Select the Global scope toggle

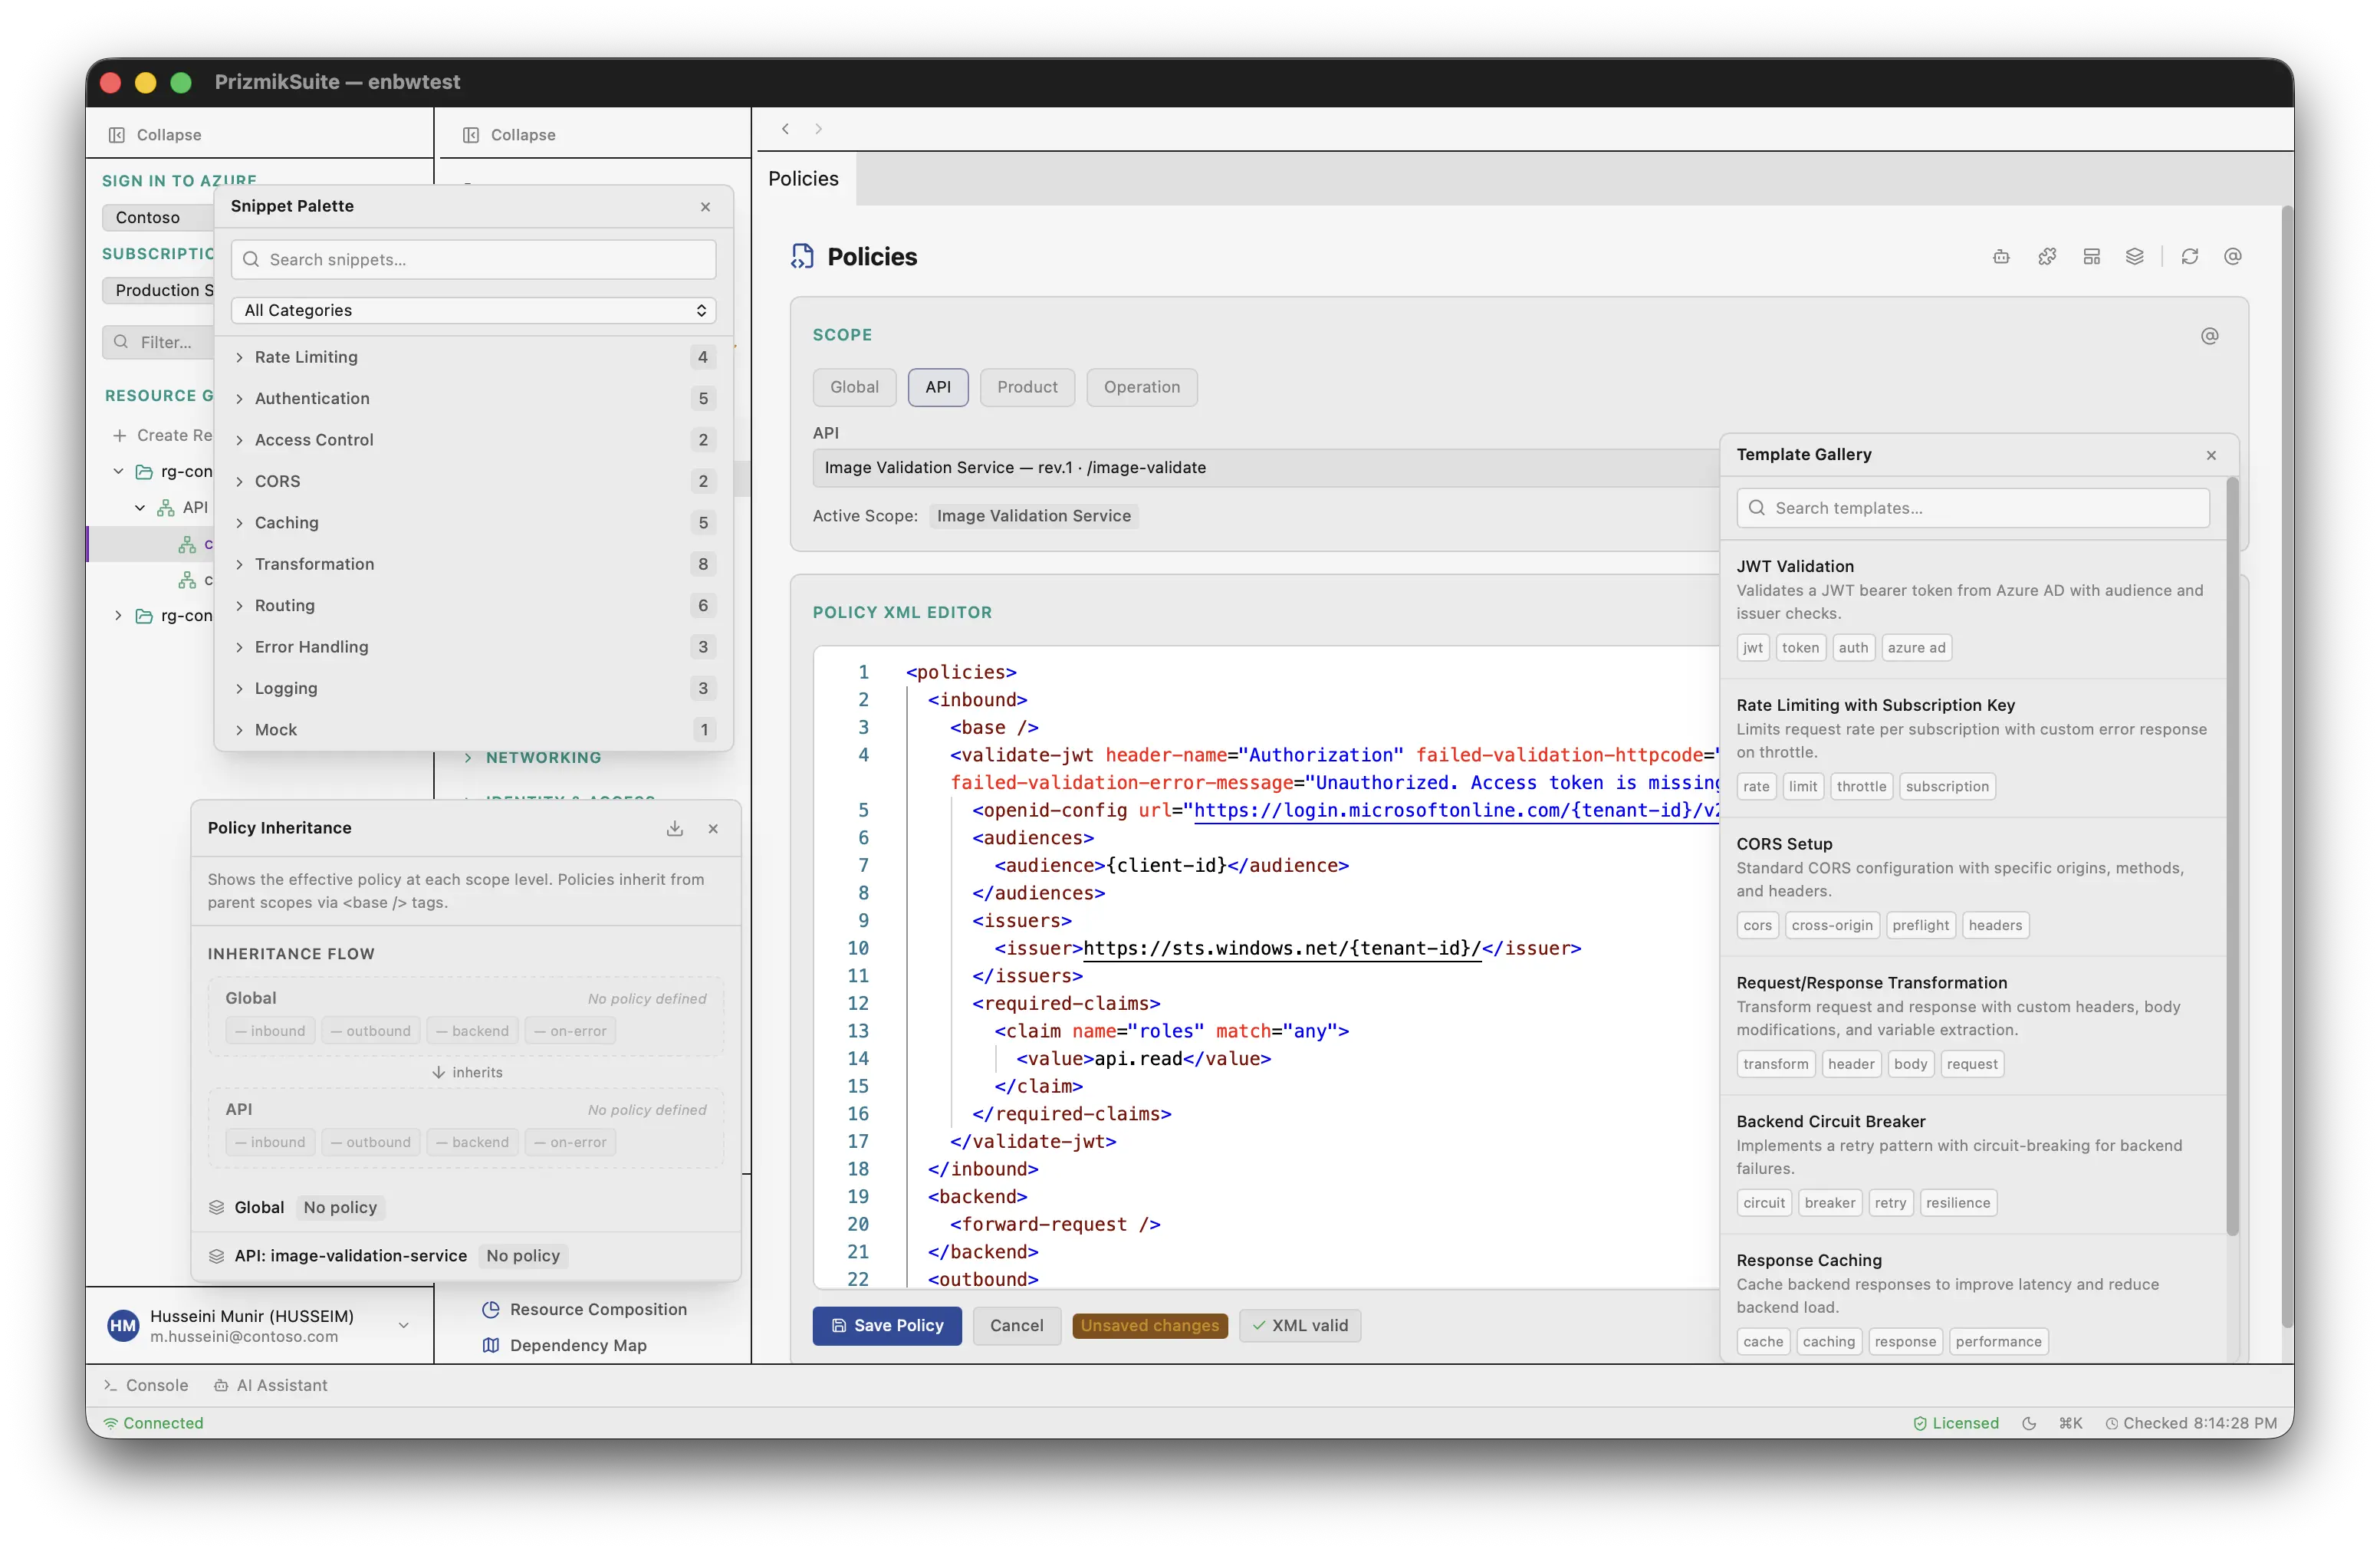click(x=854, y=388)
